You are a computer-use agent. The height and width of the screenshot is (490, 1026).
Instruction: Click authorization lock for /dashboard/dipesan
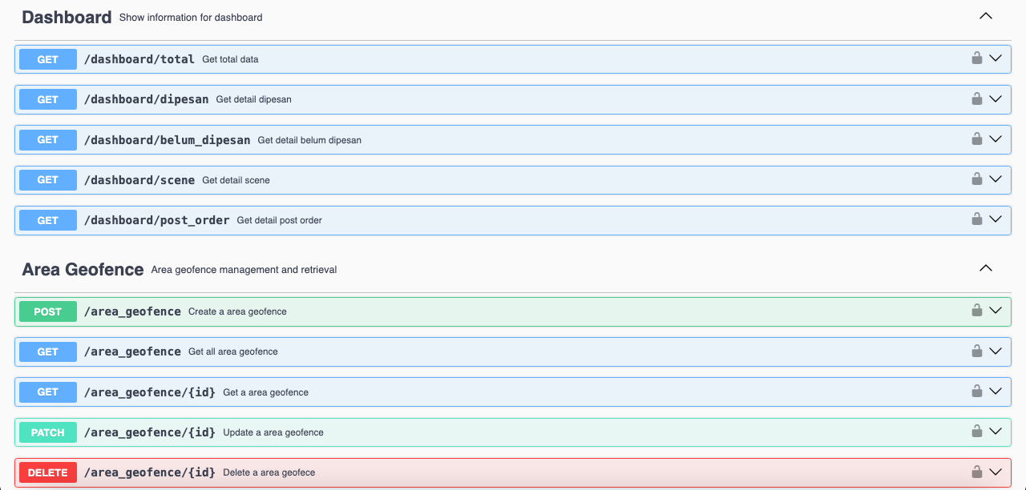(976, 99)
